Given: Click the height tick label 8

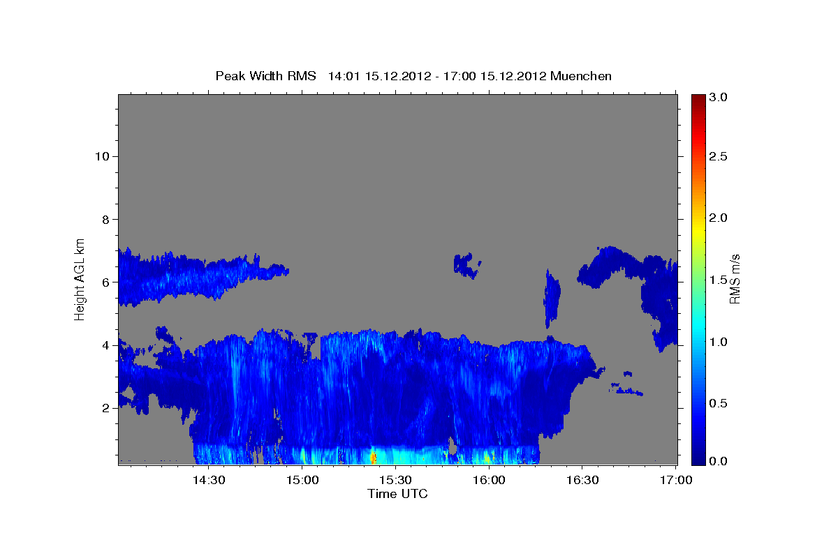Looking at the screenshot, I should [x=105, y=219].
